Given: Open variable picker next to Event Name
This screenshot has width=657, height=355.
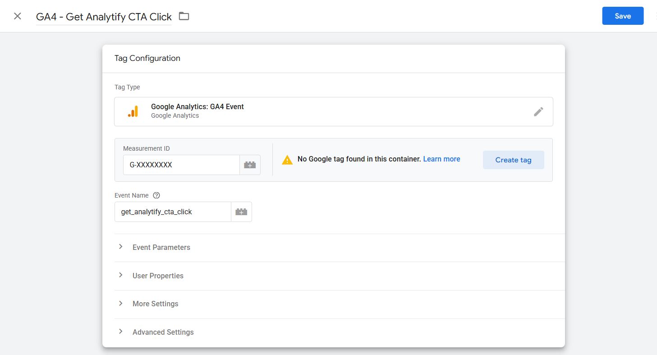Looking at the screenshot, I should [241, 212].
